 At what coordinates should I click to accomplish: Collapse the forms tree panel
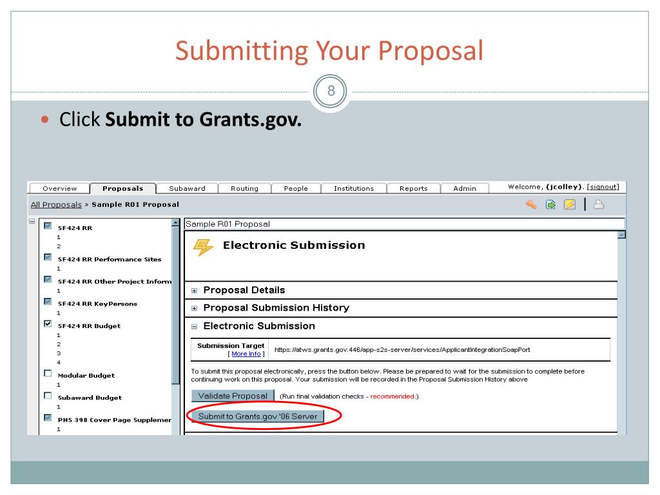(x=32, y=221)
